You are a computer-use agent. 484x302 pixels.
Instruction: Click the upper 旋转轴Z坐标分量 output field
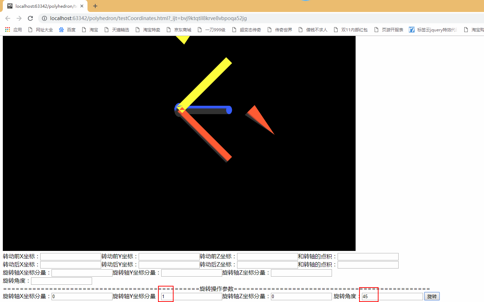301,273
